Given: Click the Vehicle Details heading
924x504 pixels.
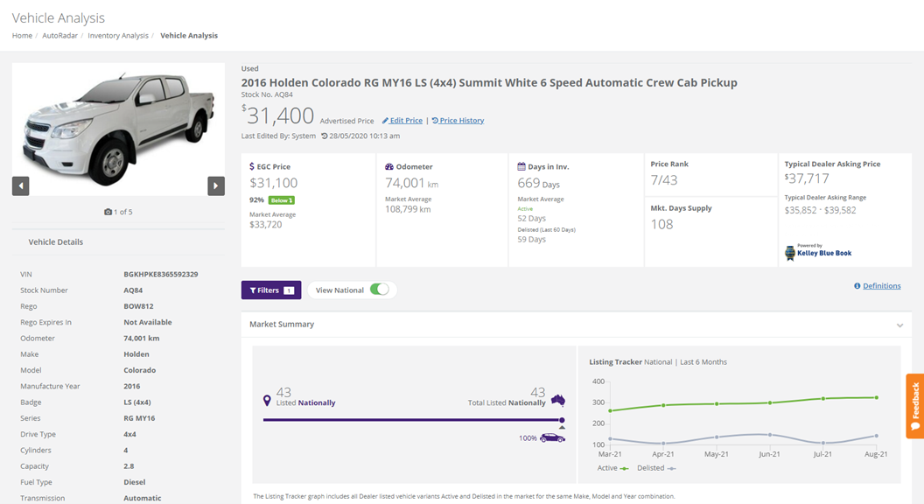Looking at the screenshot, I should [x=56, y=241].
